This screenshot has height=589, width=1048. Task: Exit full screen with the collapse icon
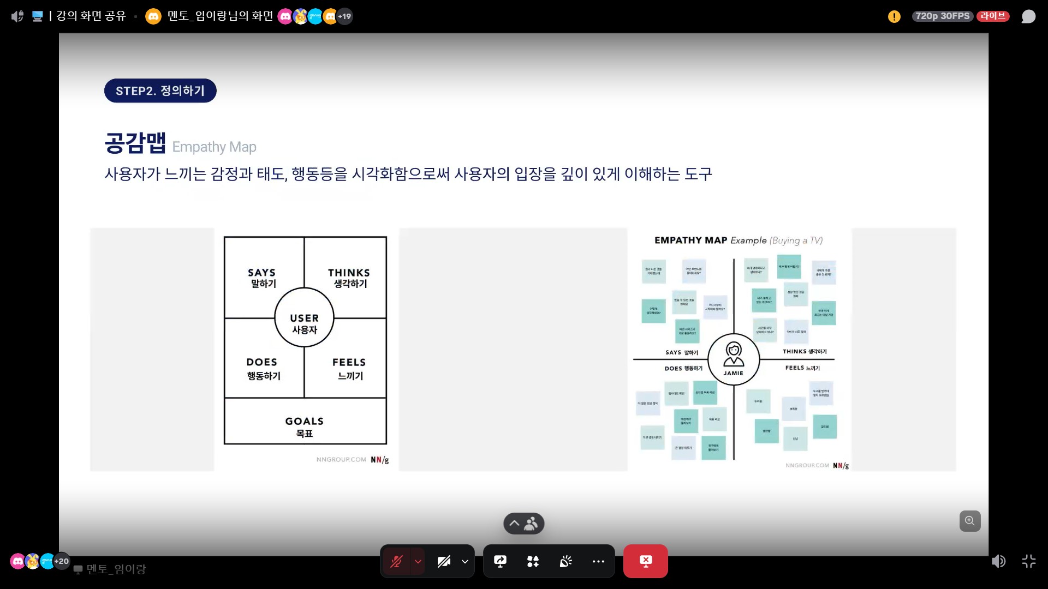click(x=1029, y=561)
